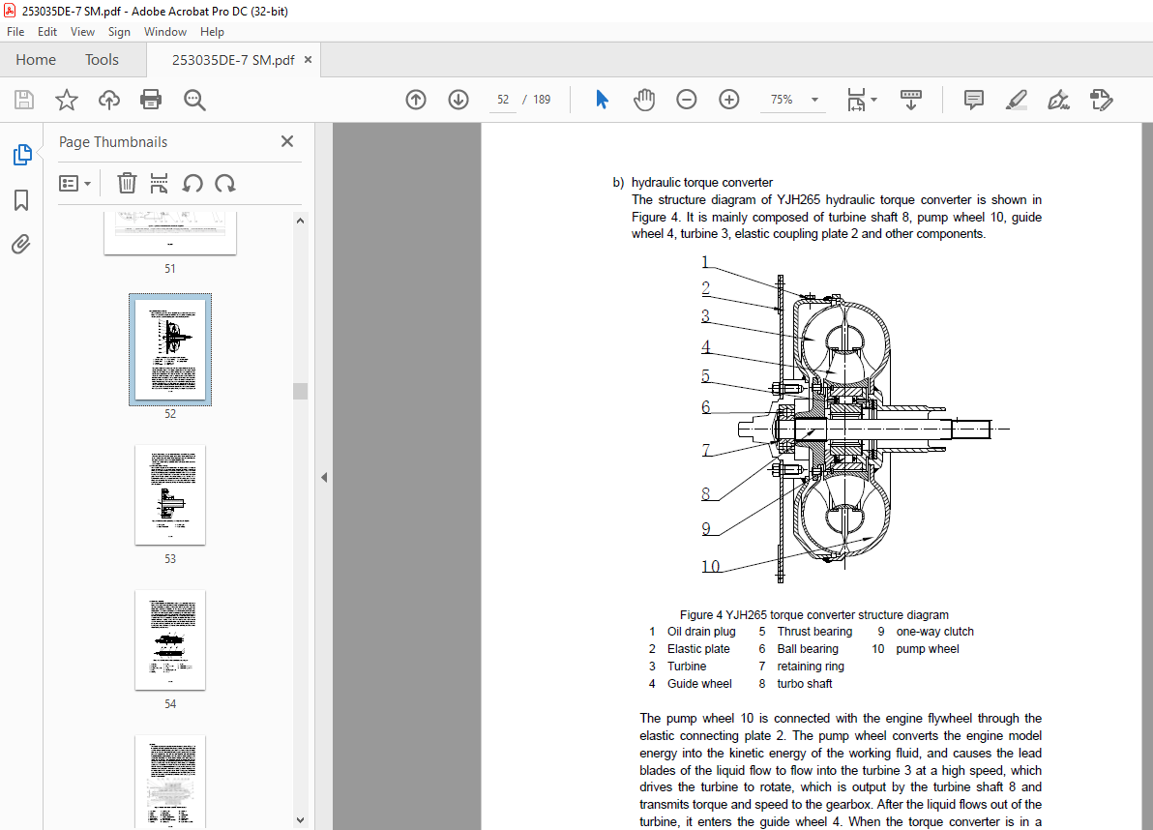Select page 54 thumbnail

[x=170, y=639]
